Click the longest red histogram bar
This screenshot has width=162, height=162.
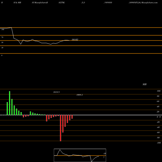click(x=61, y=128)
